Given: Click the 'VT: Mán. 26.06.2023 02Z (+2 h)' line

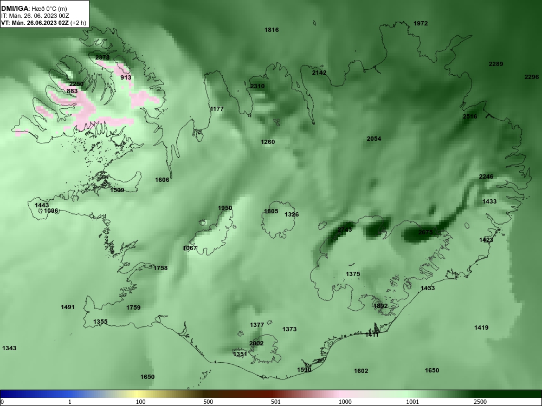Looking at the screenshot, I should pos(43,23).
